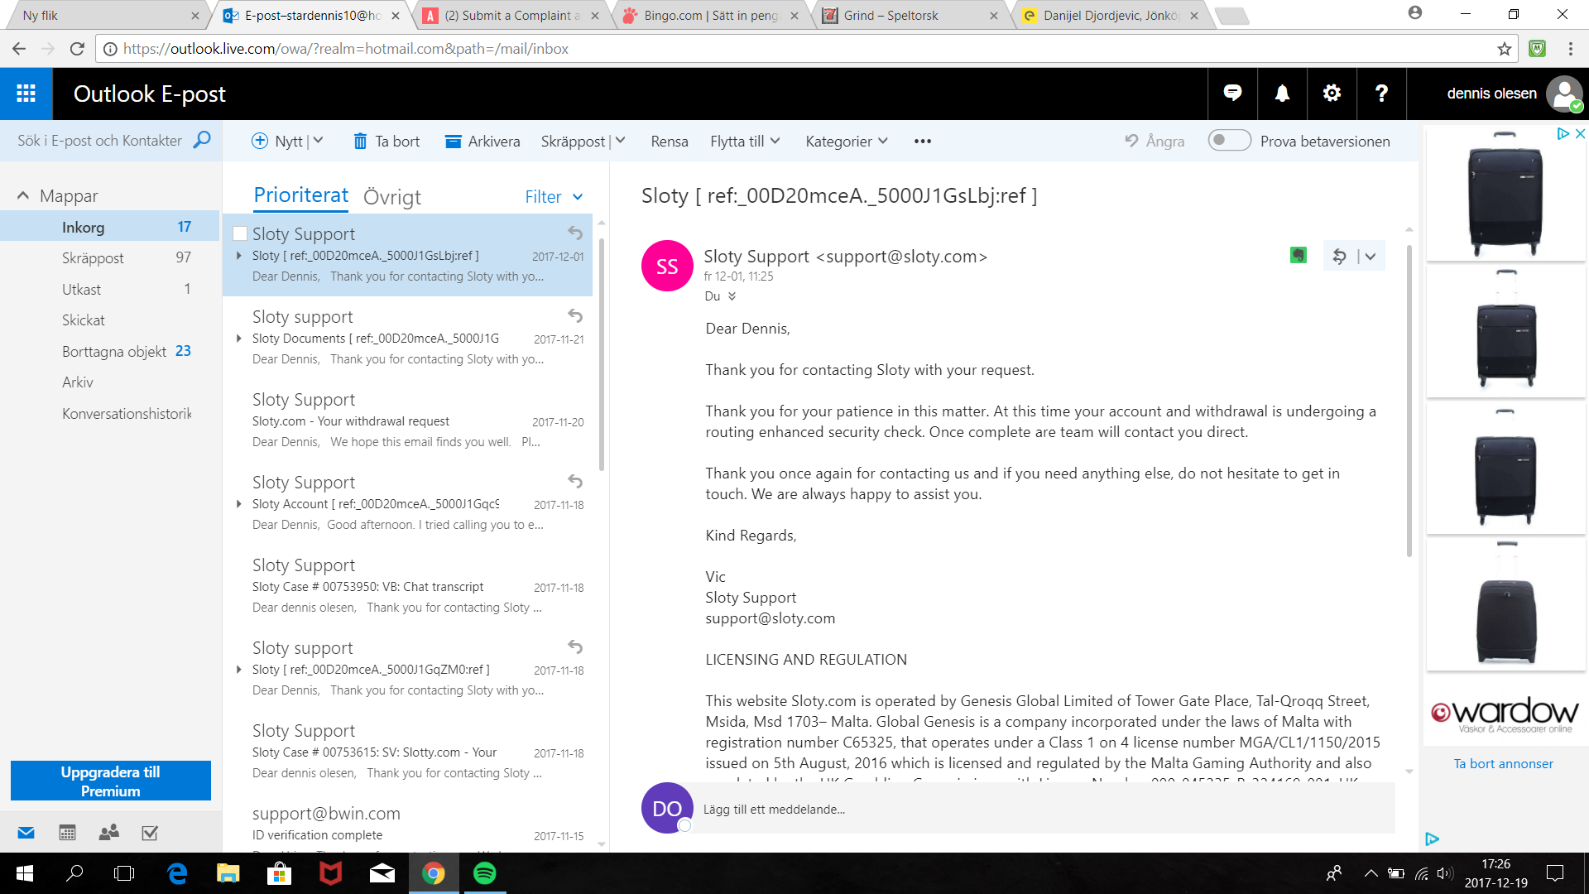Open the notifications bell

coord(1282,94)
